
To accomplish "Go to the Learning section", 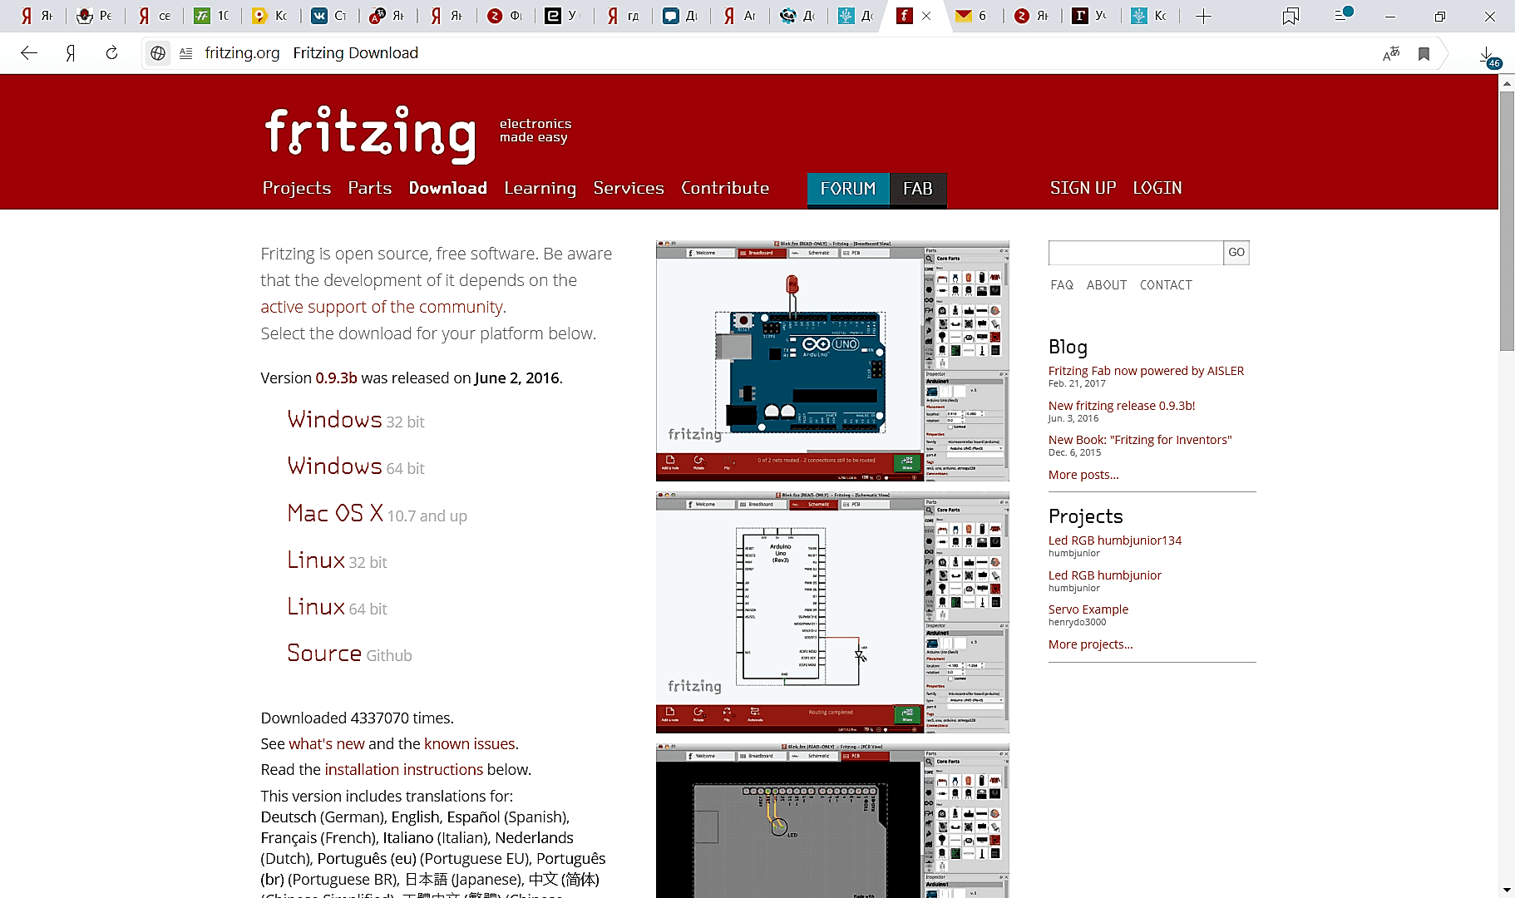I will click(540, 188).
